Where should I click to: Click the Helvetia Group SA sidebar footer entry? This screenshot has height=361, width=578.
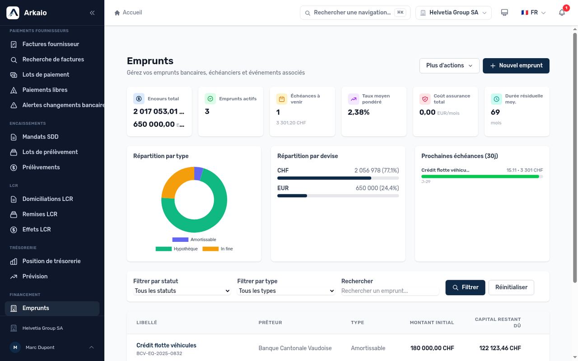52,328
